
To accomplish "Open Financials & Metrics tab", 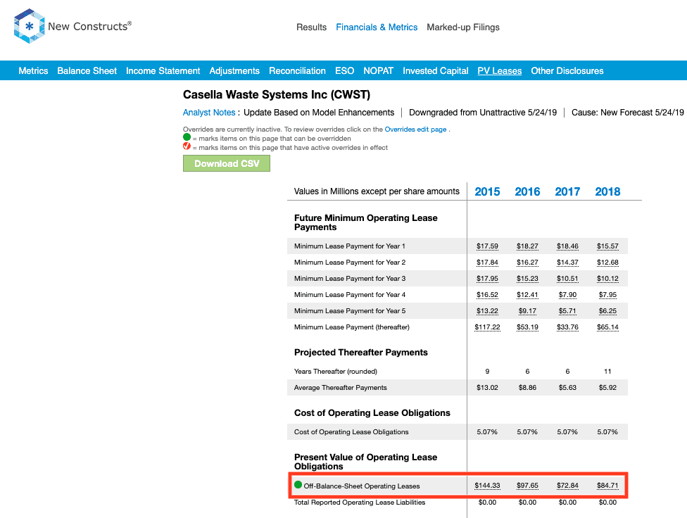I will (377, 27).
